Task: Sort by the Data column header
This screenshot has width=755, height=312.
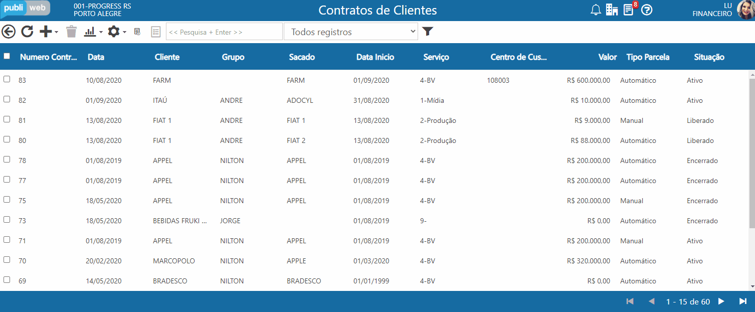Action: (x=96, y=57)
